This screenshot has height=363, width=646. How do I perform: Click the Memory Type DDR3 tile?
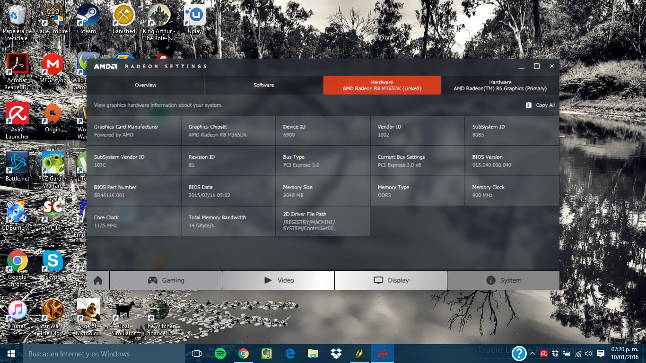tap(417, 191)
